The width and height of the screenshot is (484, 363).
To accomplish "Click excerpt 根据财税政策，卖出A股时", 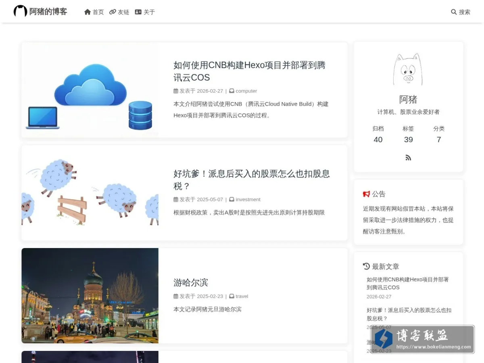I will coord(249,213).
